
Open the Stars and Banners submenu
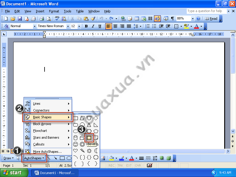click(48, 137)
